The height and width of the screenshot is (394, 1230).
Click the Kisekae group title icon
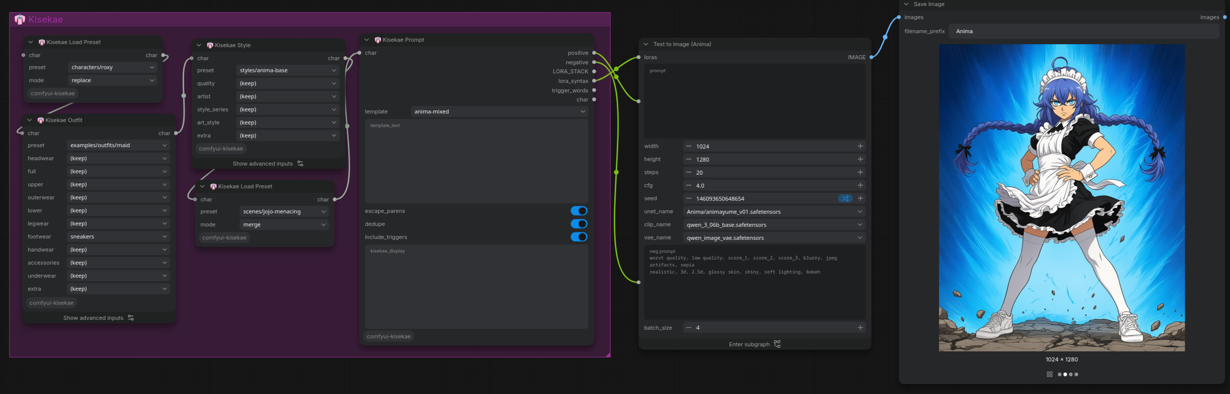pyautogui.click(x=20, y=20)
